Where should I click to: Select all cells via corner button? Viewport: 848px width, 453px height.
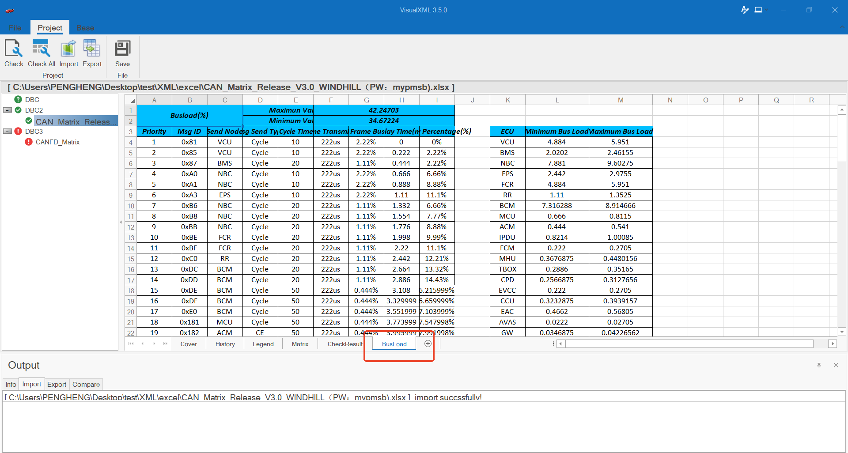[131, 100]
